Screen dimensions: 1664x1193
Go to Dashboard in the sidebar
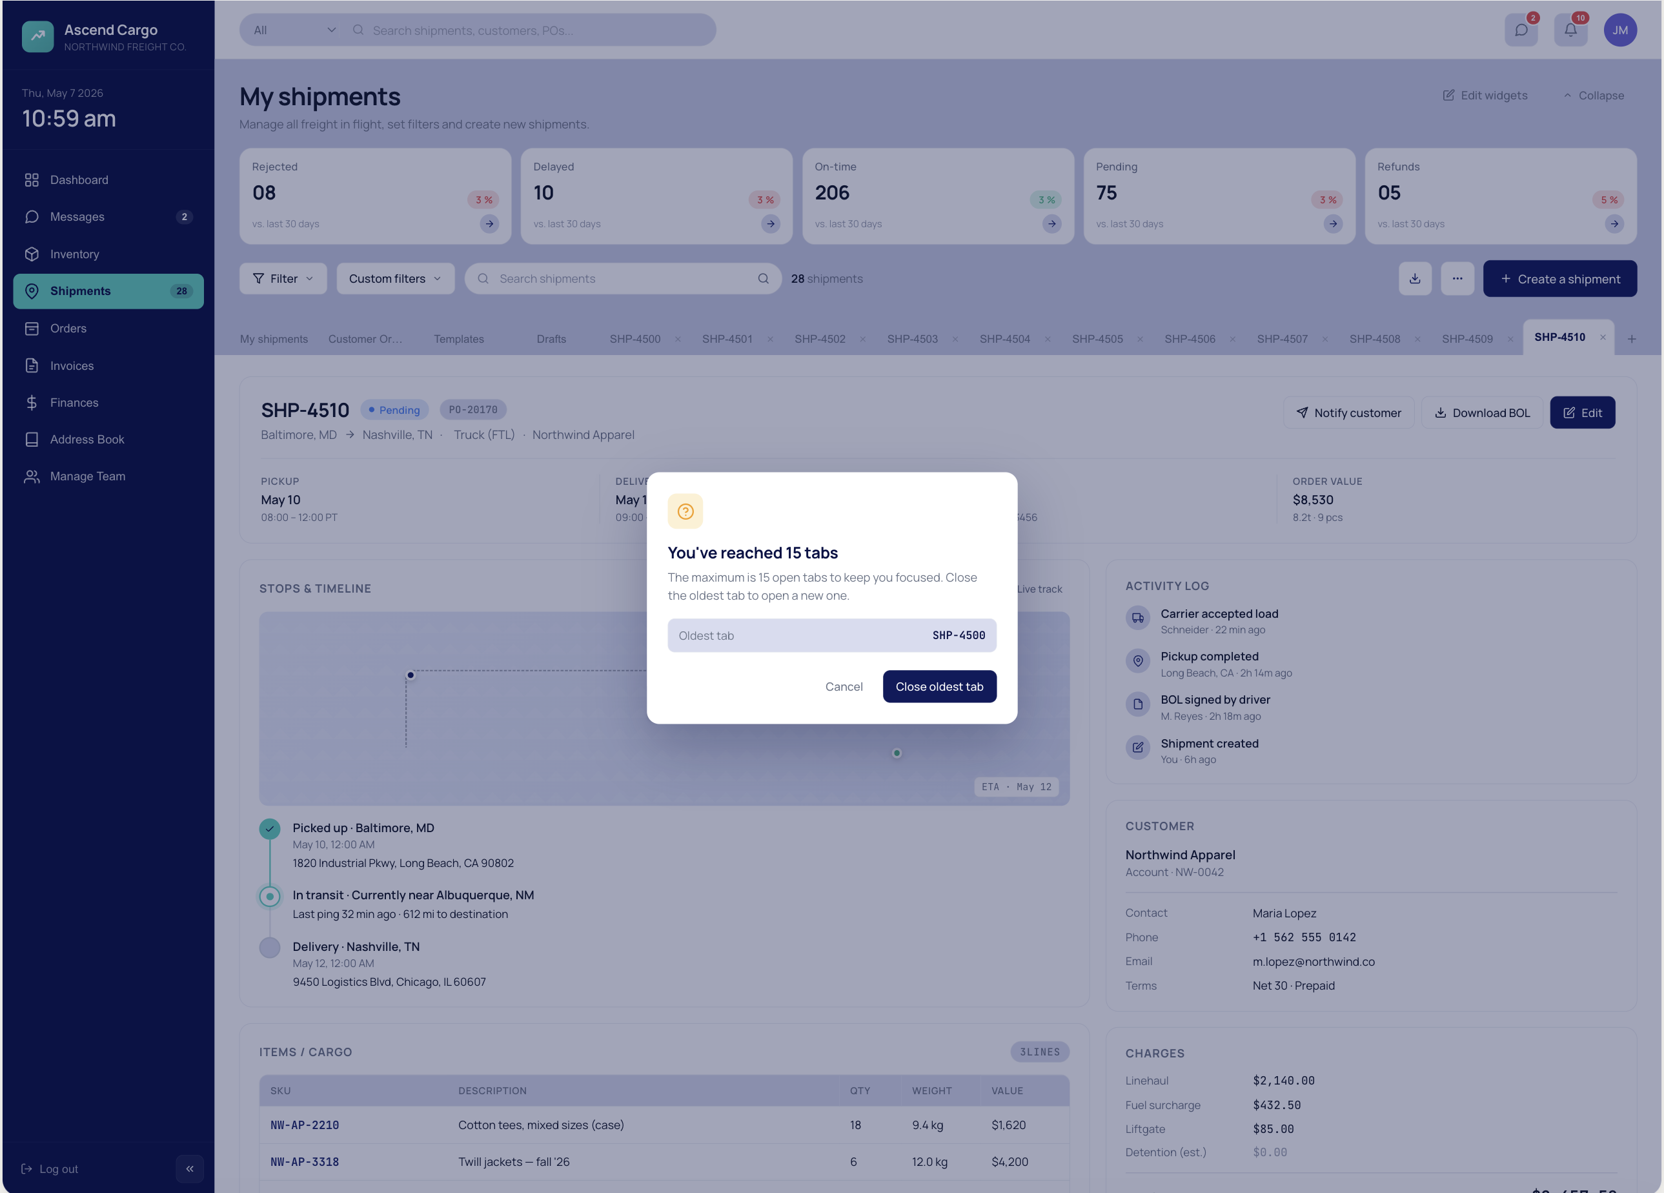(x=108, y=179)
